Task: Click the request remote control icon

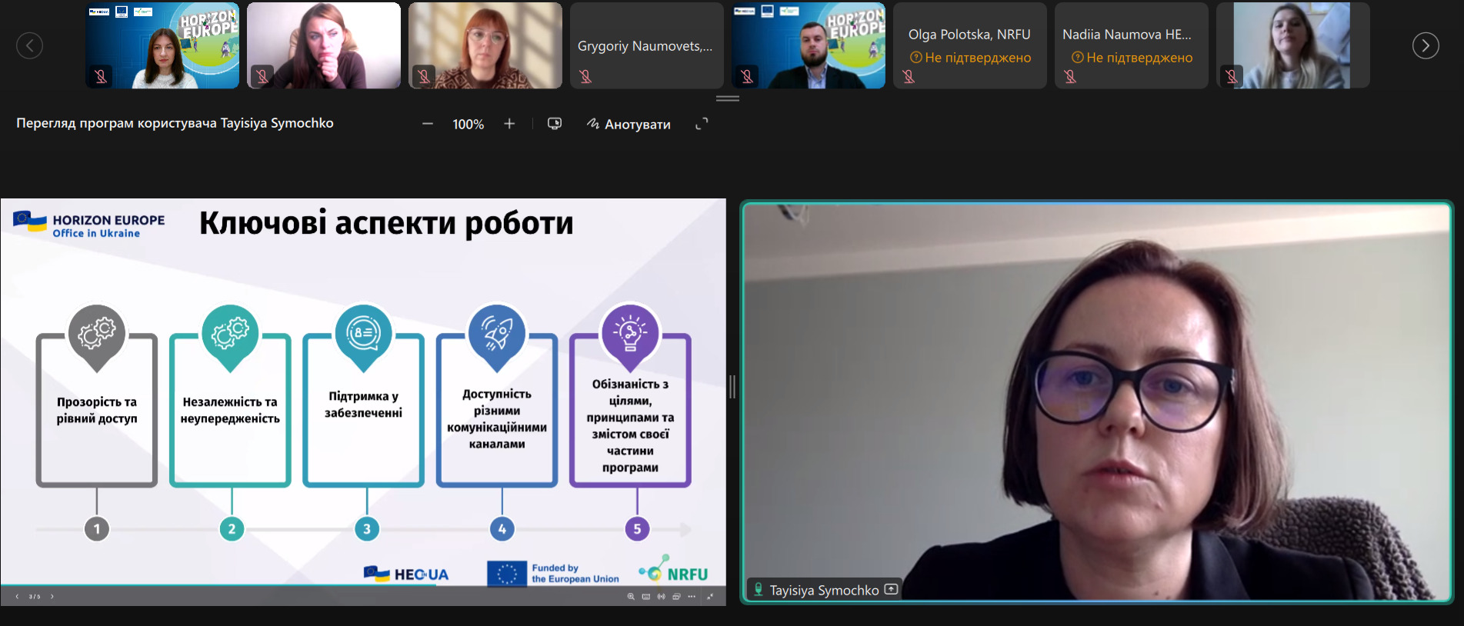Action: tap(554, 124)
